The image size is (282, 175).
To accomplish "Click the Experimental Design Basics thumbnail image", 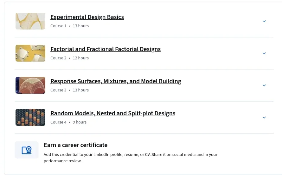I will 30,21.
